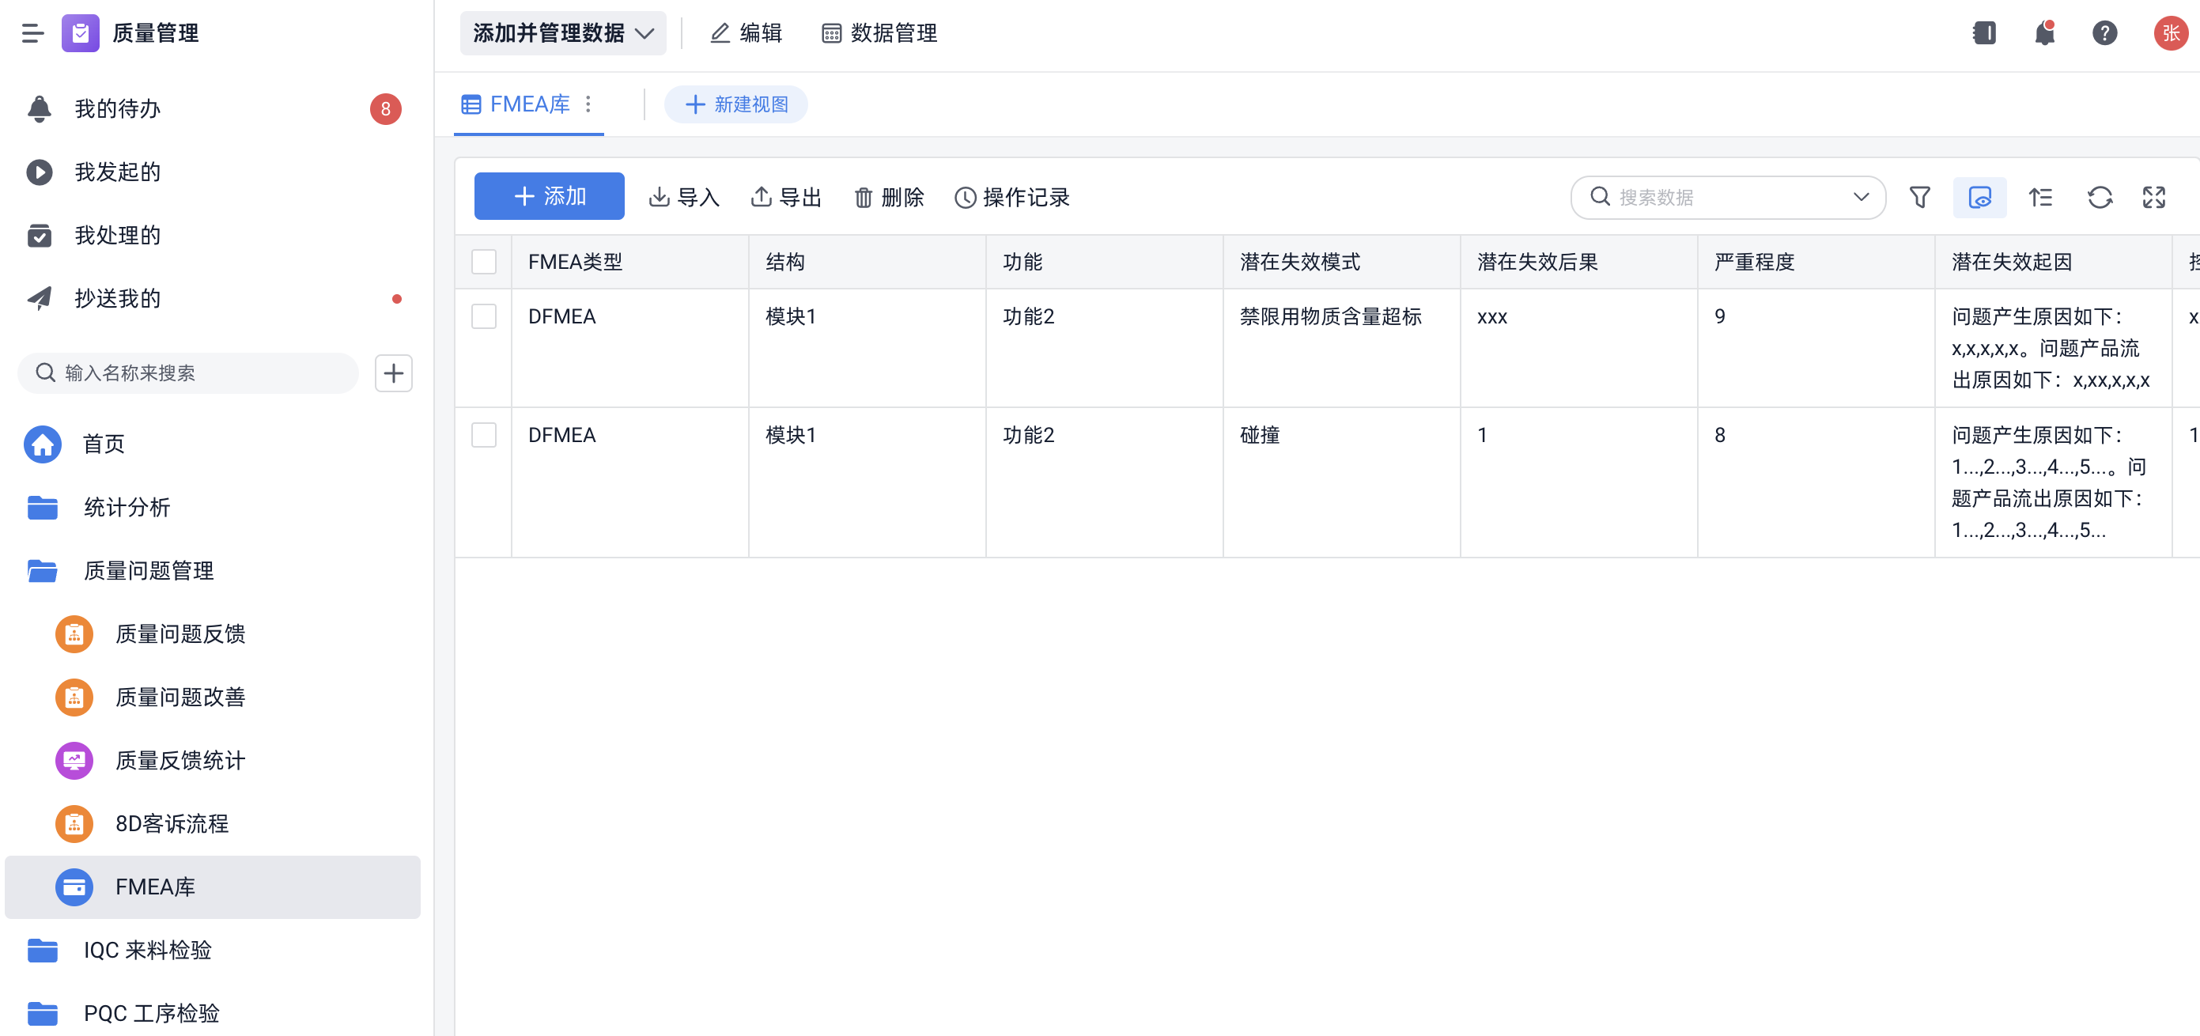
Task: Check the select-all header checkbox
Action: click(483, 263)
